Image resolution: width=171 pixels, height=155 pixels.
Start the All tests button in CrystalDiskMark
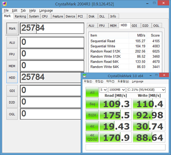(92, 92)
